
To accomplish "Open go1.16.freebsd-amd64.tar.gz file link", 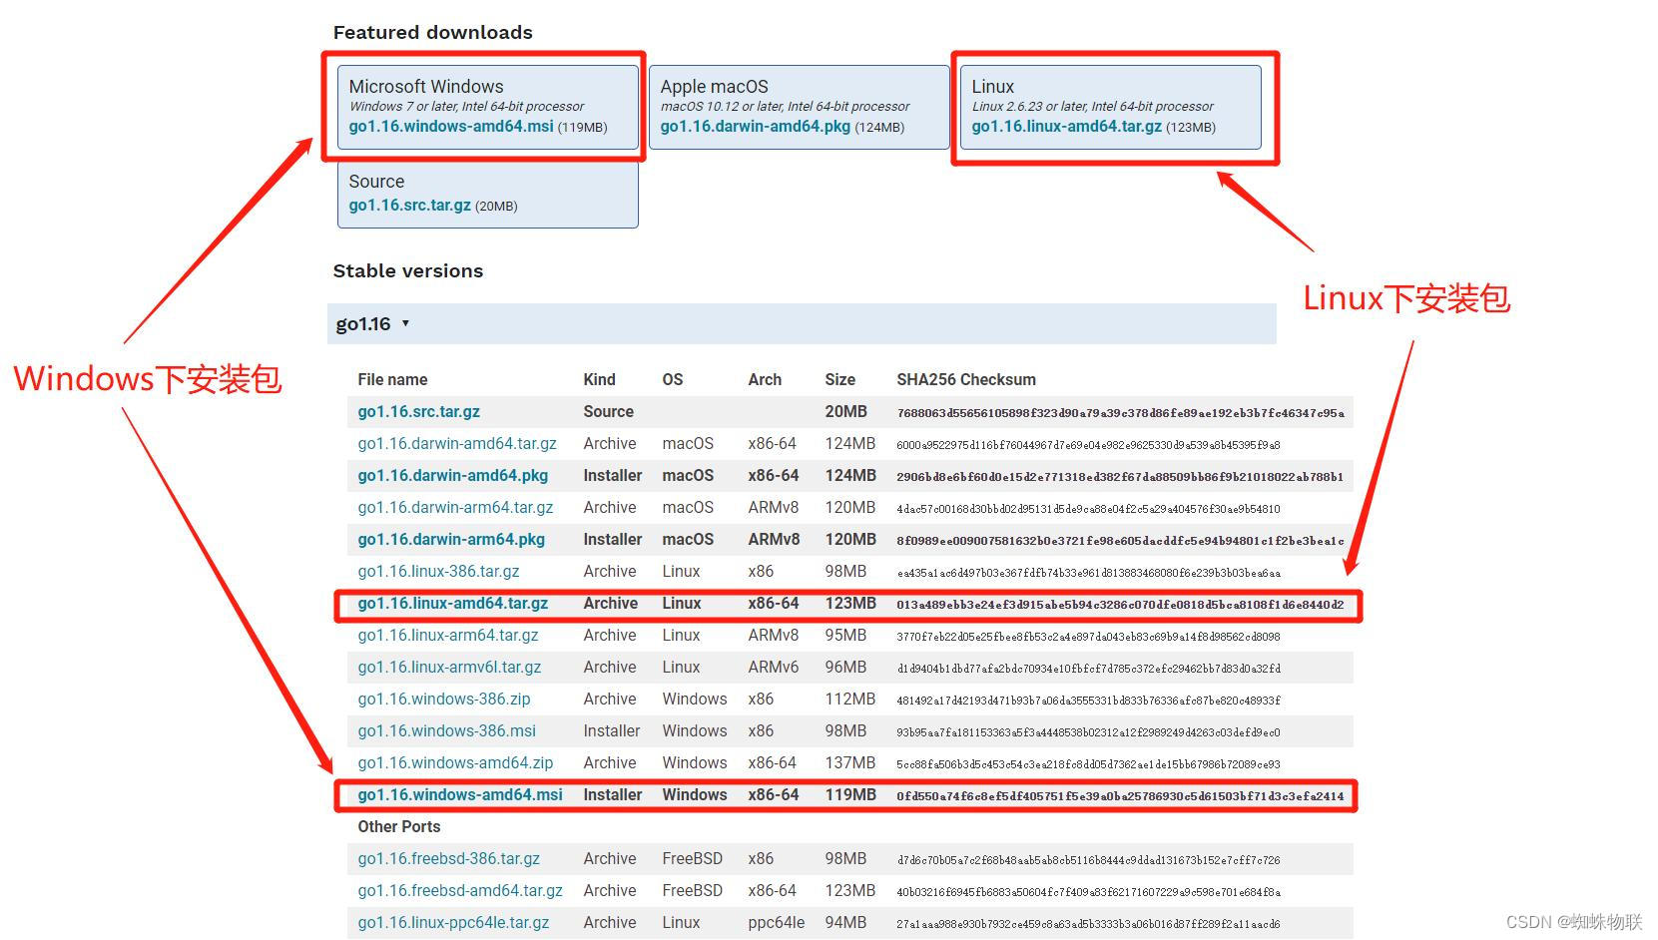I will [x=460, y=890].
